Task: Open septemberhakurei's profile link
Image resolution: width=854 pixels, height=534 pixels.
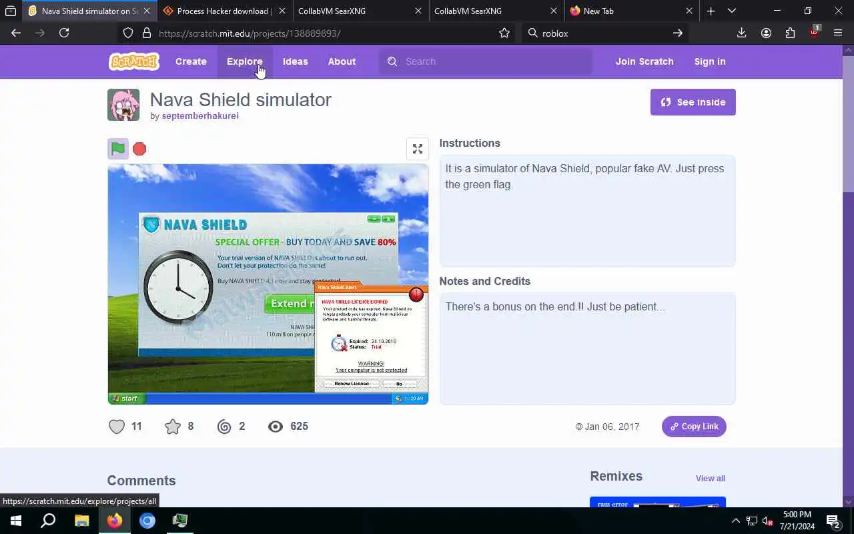Action: pos(200,116)
